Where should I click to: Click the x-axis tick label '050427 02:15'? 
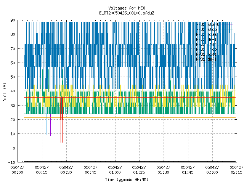point(236,170)
